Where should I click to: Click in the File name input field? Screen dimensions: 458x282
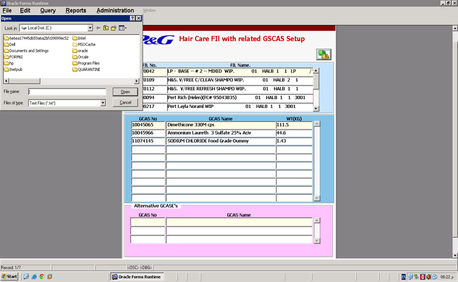67,92
